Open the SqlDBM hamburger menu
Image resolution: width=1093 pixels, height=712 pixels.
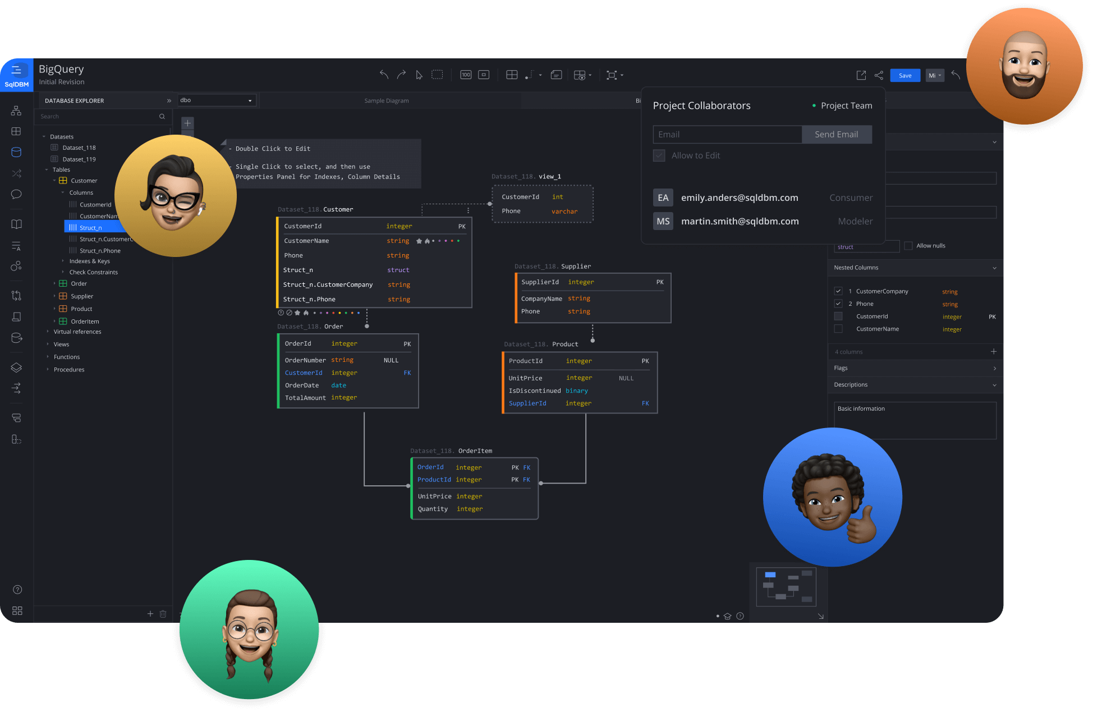[16, 70]
